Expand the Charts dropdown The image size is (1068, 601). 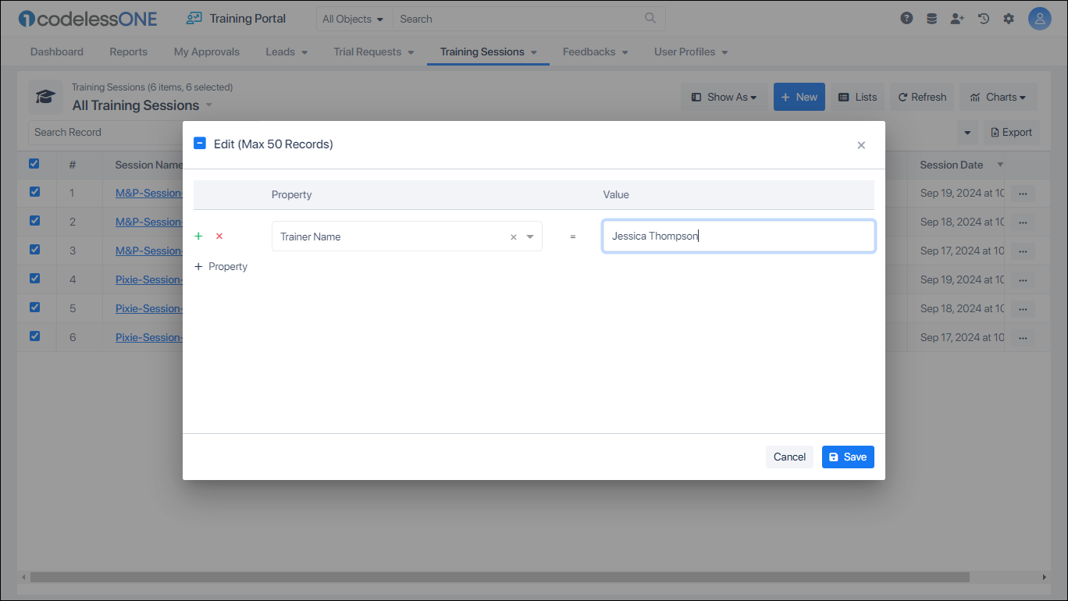998,97
